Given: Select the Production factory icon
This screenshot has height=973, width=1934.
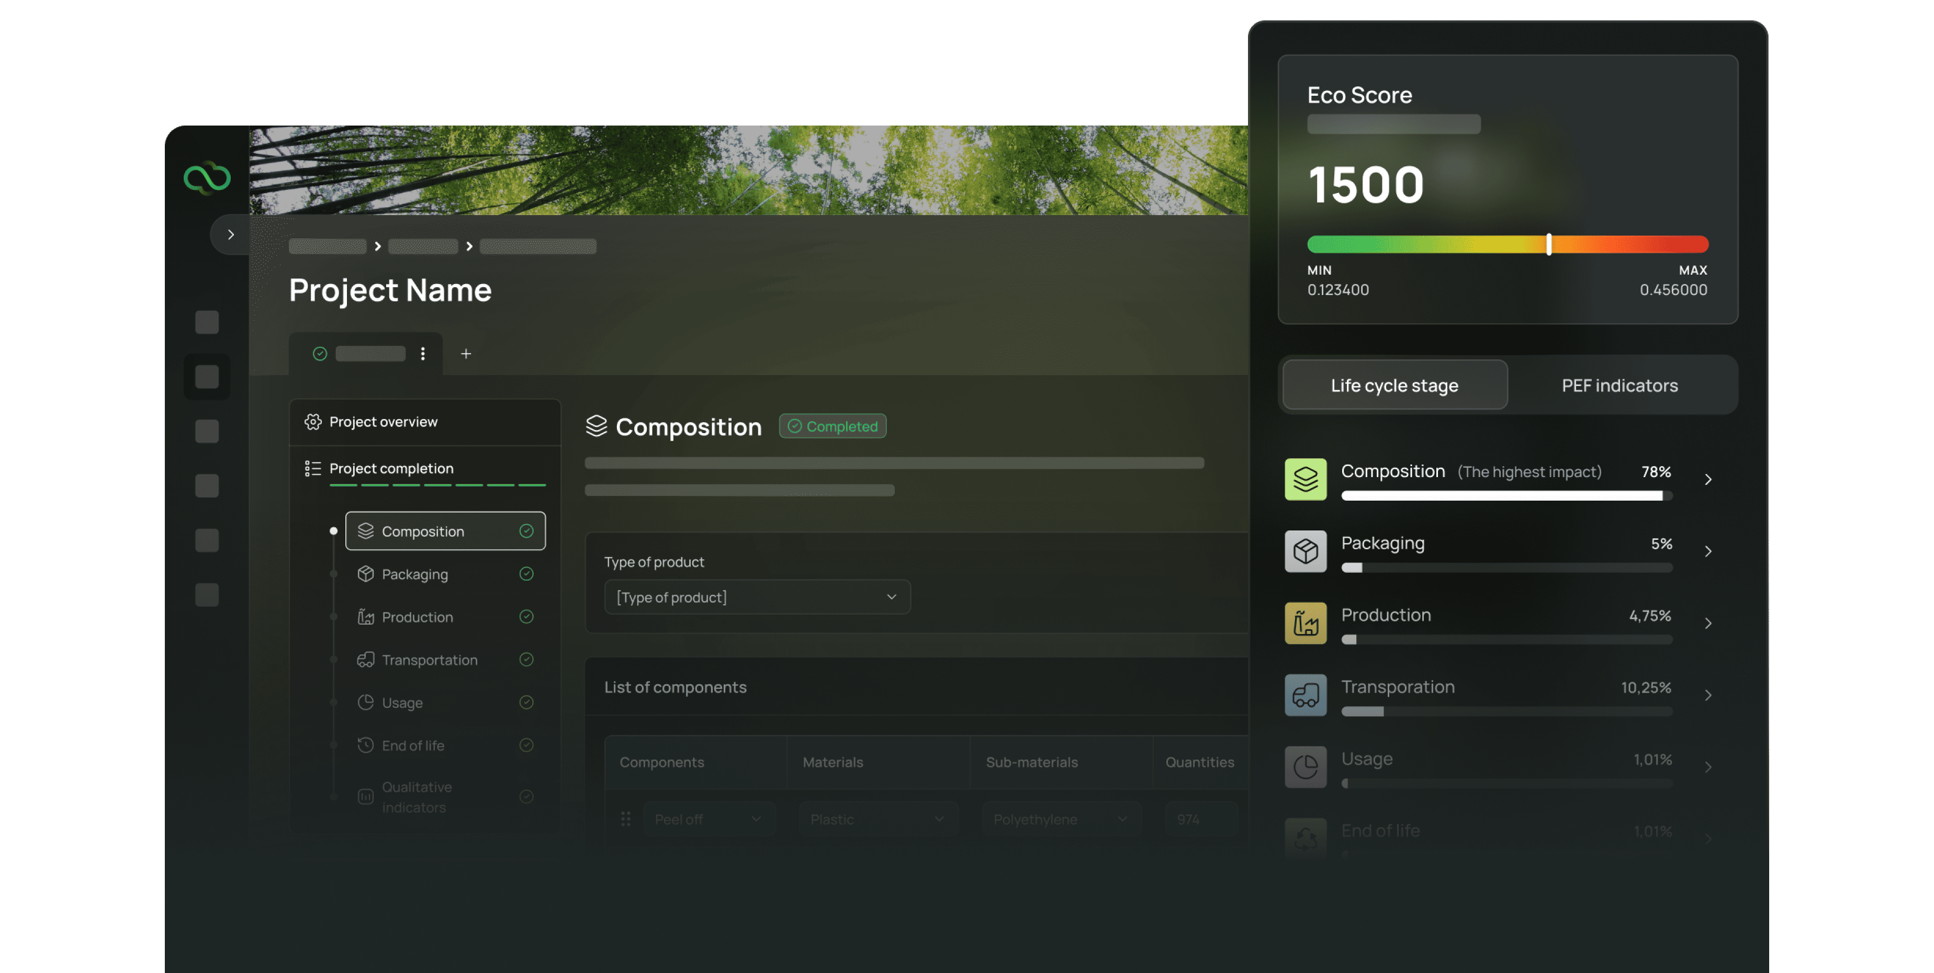Looking at the screenshot, I should pyautogui.click(x=366, y=616).
